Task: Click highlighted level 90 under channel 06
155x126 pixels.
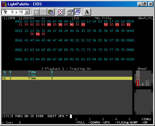Action: [49, 25]
